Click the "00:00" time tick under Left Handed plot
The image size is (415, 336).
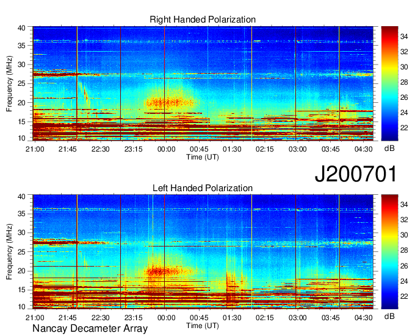166,318
